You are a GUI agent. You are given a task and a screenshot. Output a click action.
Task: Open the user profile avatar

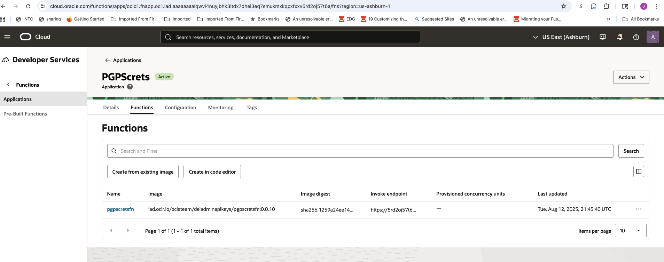pyautogui.click(x=653, y=37)
